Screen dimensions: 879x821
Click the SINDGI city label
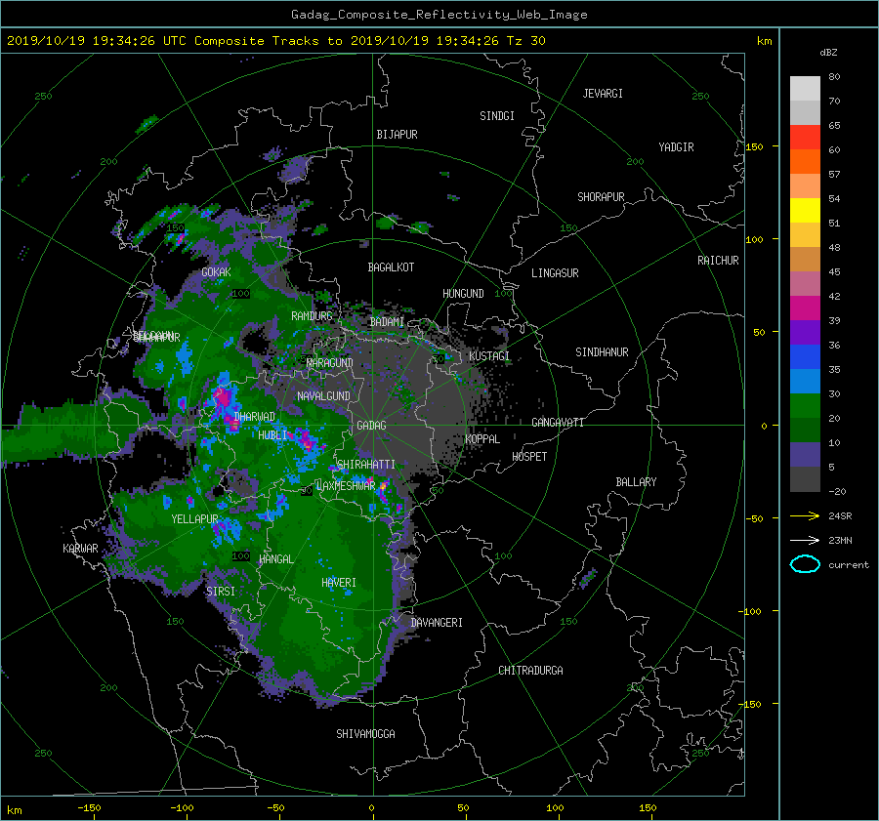tap(497, 116)
